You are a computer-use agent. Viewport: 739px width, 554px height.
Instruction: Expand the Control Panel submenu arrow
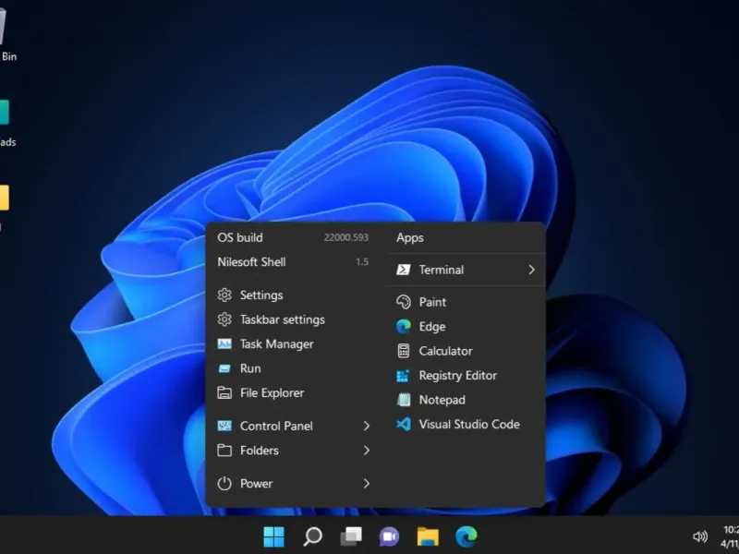[367, 426]
